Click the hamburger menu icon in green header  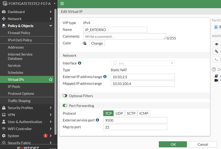point(62,4)
